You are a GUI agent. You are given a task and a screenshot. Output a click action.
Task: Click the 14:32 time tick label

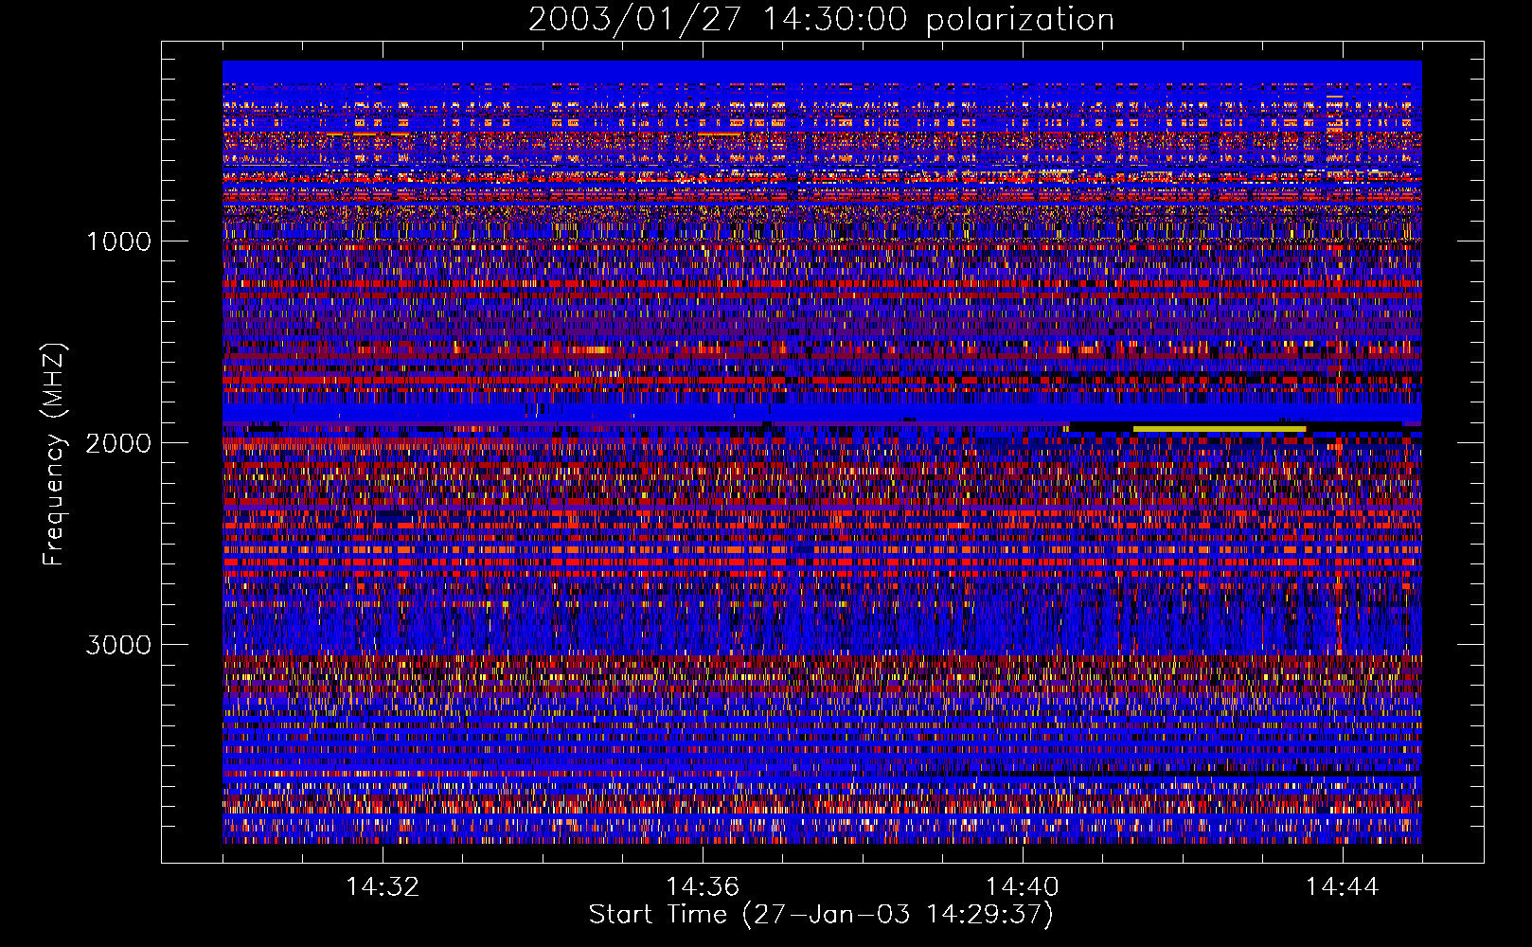tap(383, 887)
